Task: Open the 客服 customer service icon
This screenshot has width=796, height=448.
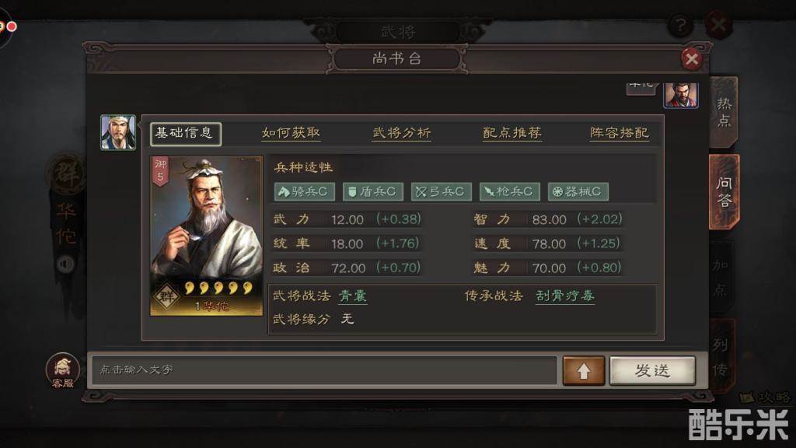Action: pyautogui.click(x=63, y=370)
